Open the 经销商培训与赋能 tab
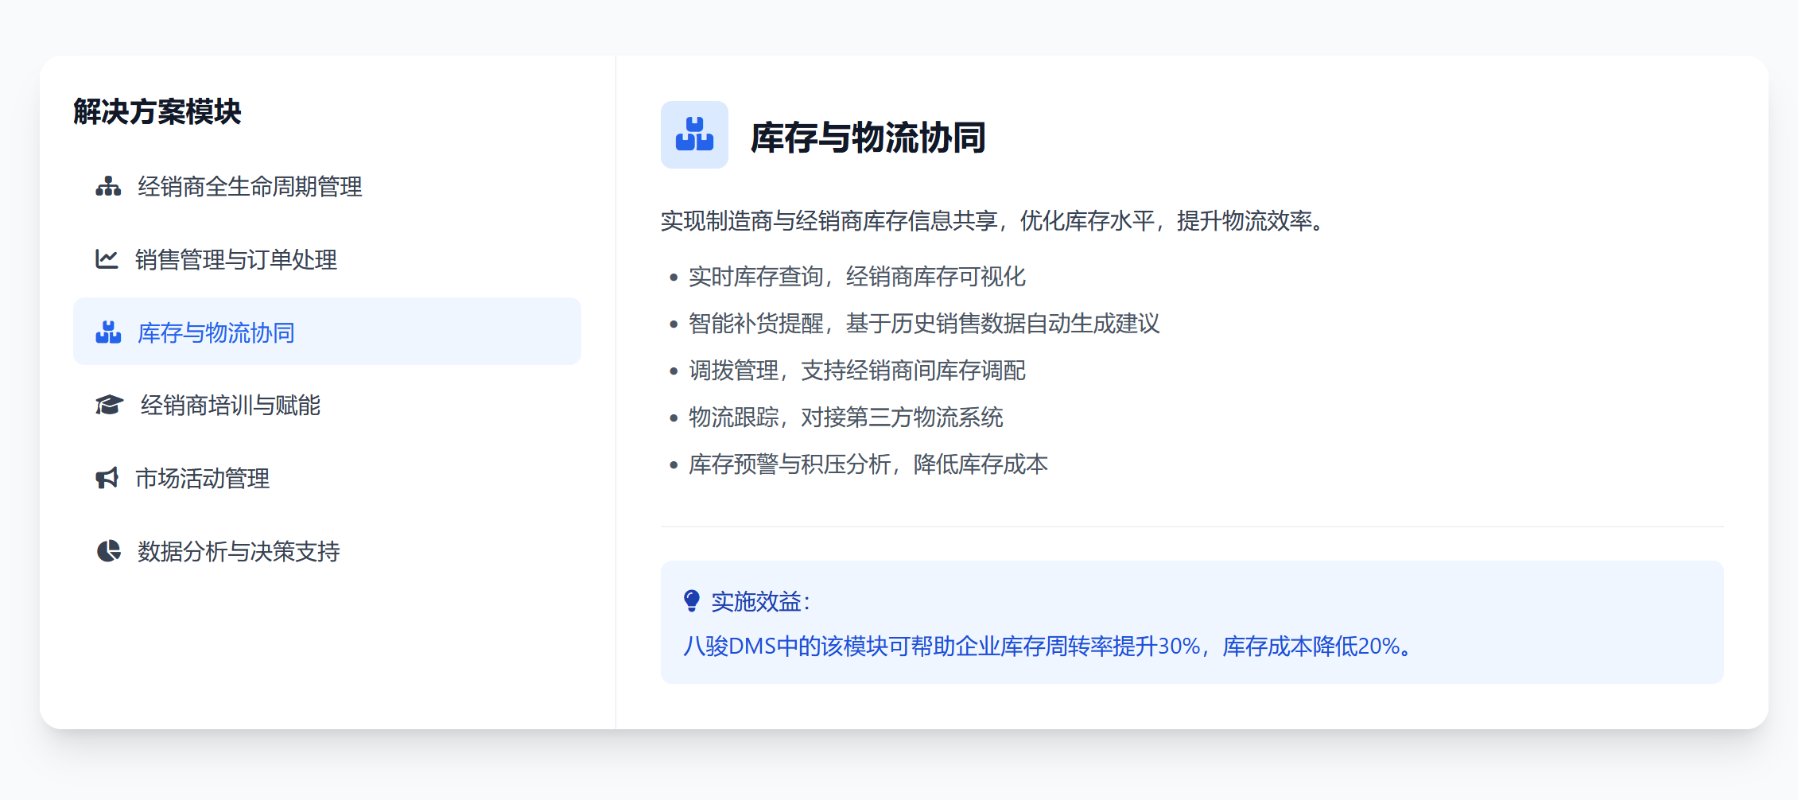Image resolution: width=1798 pixels, height=800 pixels. click(231, 406)
